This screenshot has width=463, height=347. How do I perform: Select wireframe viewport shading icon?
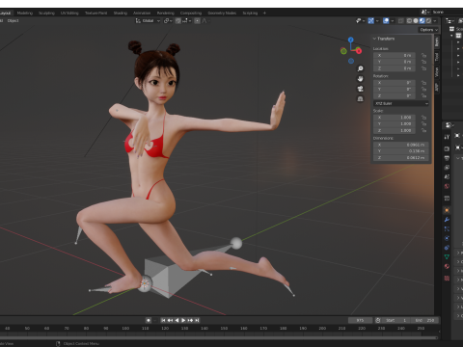click(x=409, y=21)
